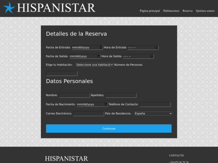This screenshot has width=218, height=163.
Task: Click the blue star Hispanistar logo
Action: 9,8
